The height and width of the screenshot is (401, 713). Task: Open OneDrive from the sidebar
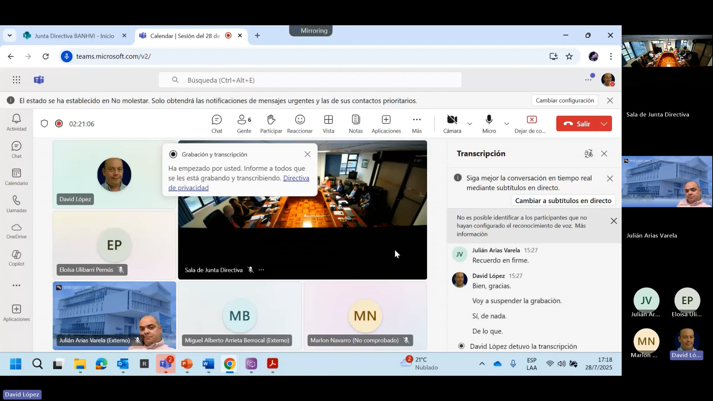tap(16, 231)
